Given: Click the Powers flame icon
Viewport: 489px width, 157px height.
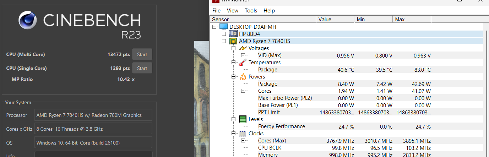Looking at the screenshot, I should (x=243, y=77).
